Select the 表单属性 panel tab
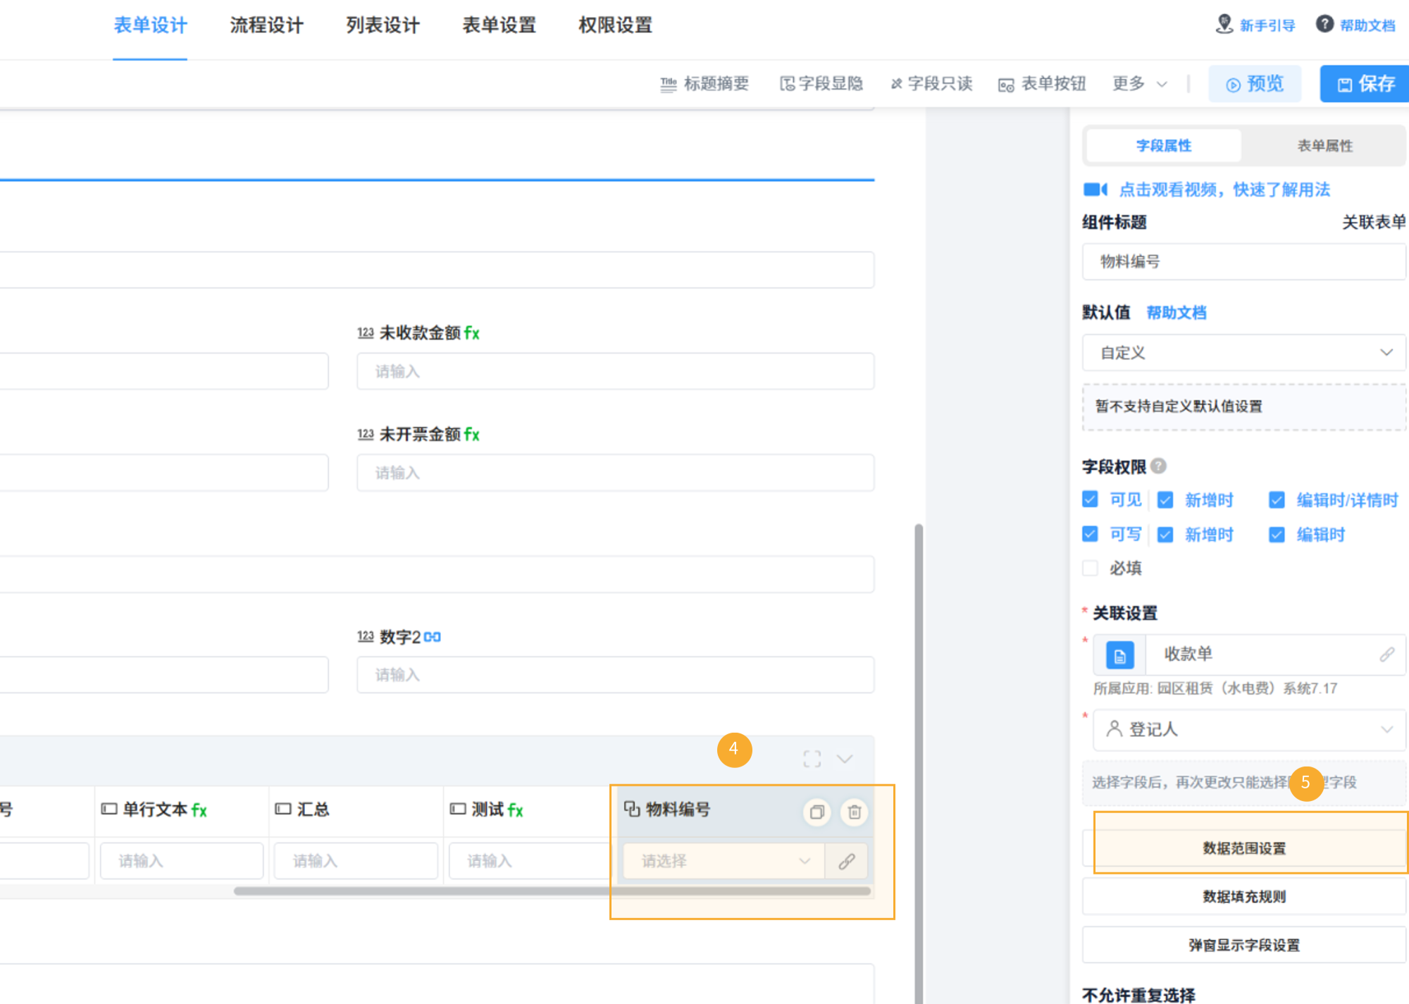Screen dimensions: 1409x1004 [1325, 146]
